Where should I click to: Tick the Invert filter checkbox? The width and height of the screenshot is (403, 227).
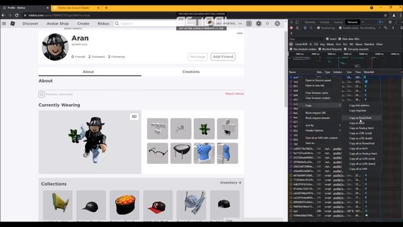(327, 39)
